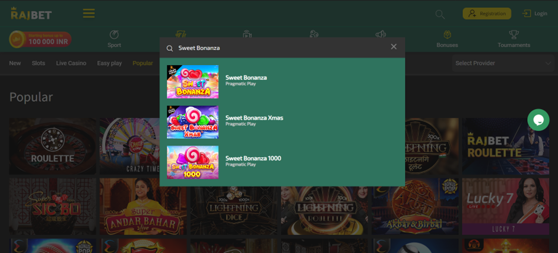The height and width of the screenshot is (253, 558).
Task: Expand the Select Provider dropdown
Action: 502,63
